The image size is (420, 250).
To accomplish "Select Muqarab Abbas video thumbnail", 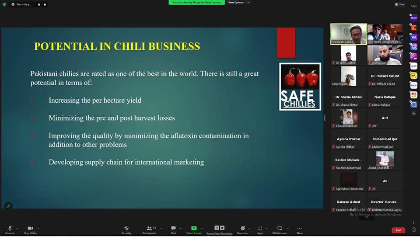I will pyautogui.click(x=348, y=34).
